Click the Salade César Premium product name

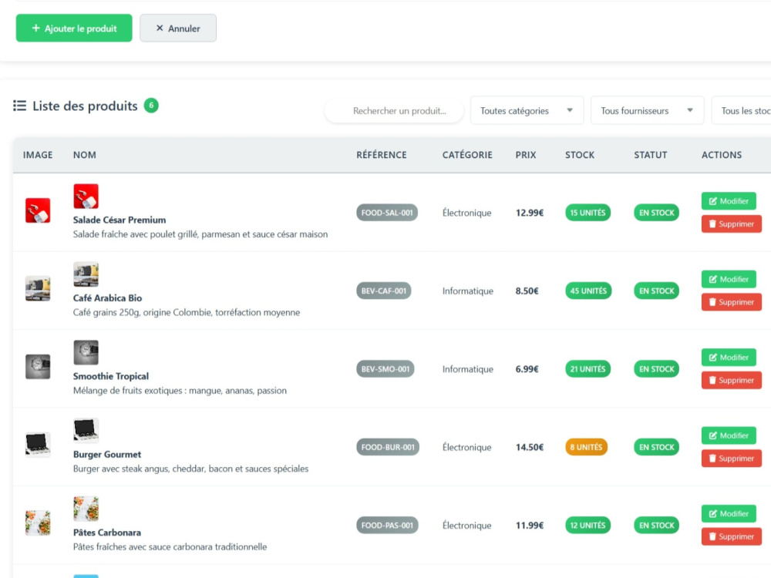[x=120, y=220]
